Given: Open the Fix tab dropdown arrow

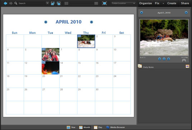Looking at the screenshot, I should (163, 4).
